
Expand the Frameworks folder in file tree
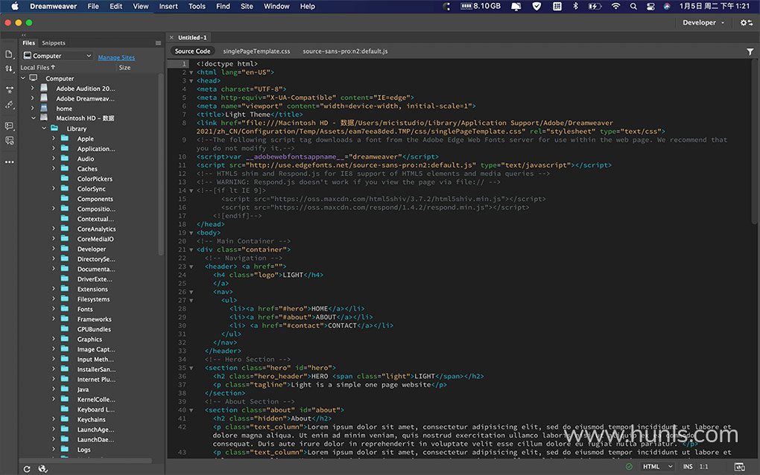pos(54,319)
